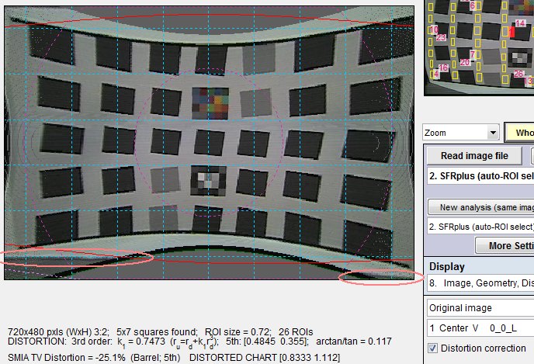Image resolution: width=534 pixels, height=364 pixels.
Task: Click ROI marker 6 in the thumbnail
Action: [473, 5]
